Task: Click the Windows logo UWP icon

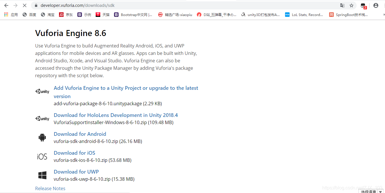Action: click(42, 175)
